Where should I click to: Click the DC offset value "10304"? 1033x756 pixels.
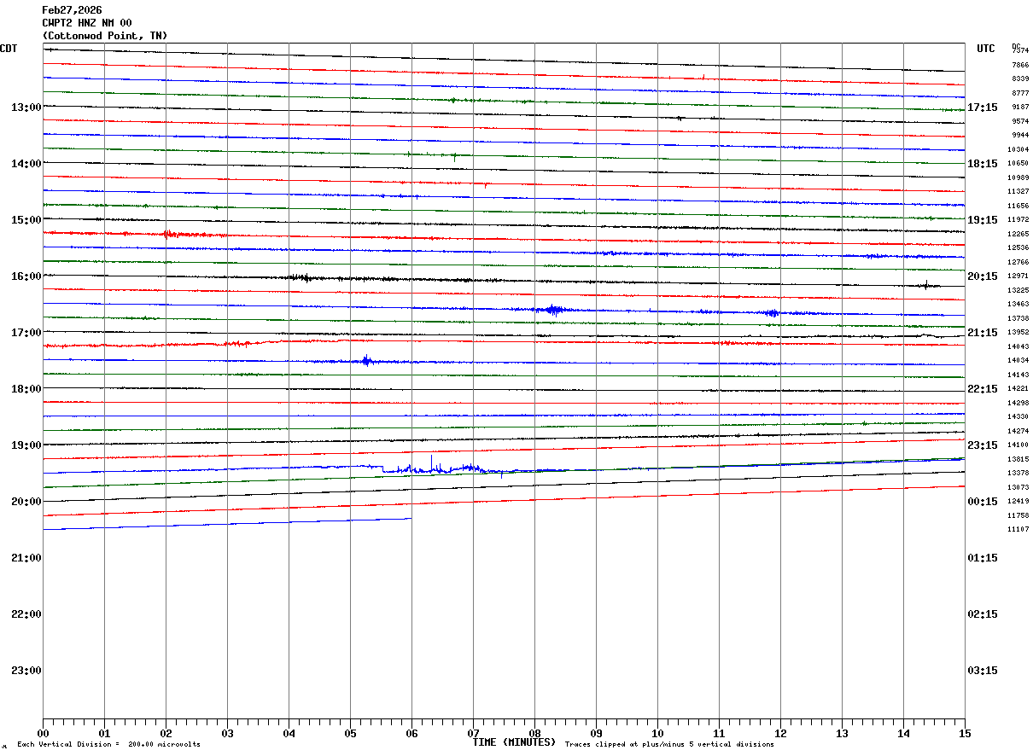click(x=1018, y=149)
